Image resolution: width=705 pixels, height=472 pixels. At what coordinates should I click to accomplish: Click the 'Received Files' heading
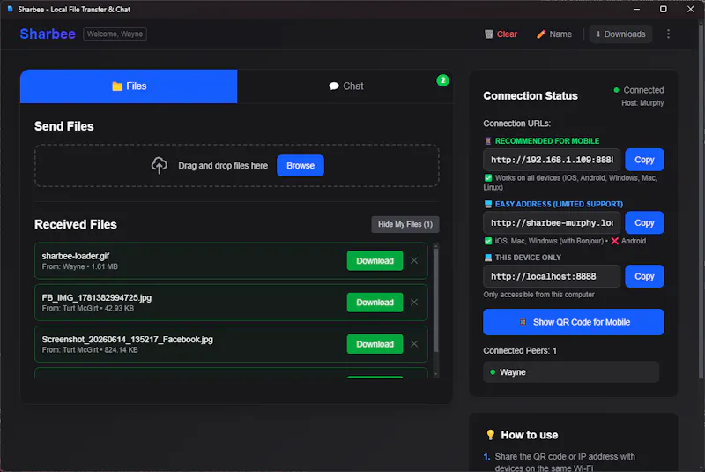76,224
